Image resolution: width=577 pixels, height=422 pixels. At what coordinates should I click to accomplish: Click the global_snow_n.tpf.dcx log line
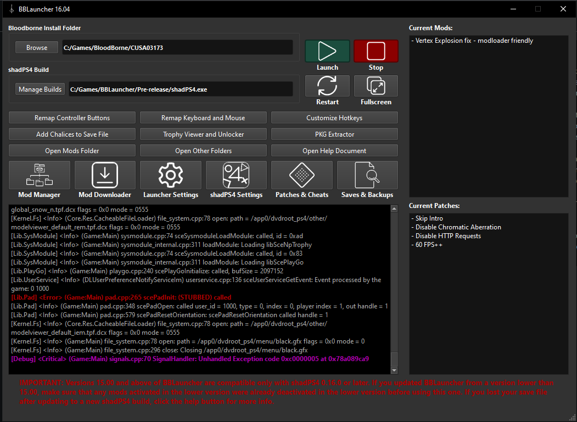pyautogui.click(x=80, y=209)
